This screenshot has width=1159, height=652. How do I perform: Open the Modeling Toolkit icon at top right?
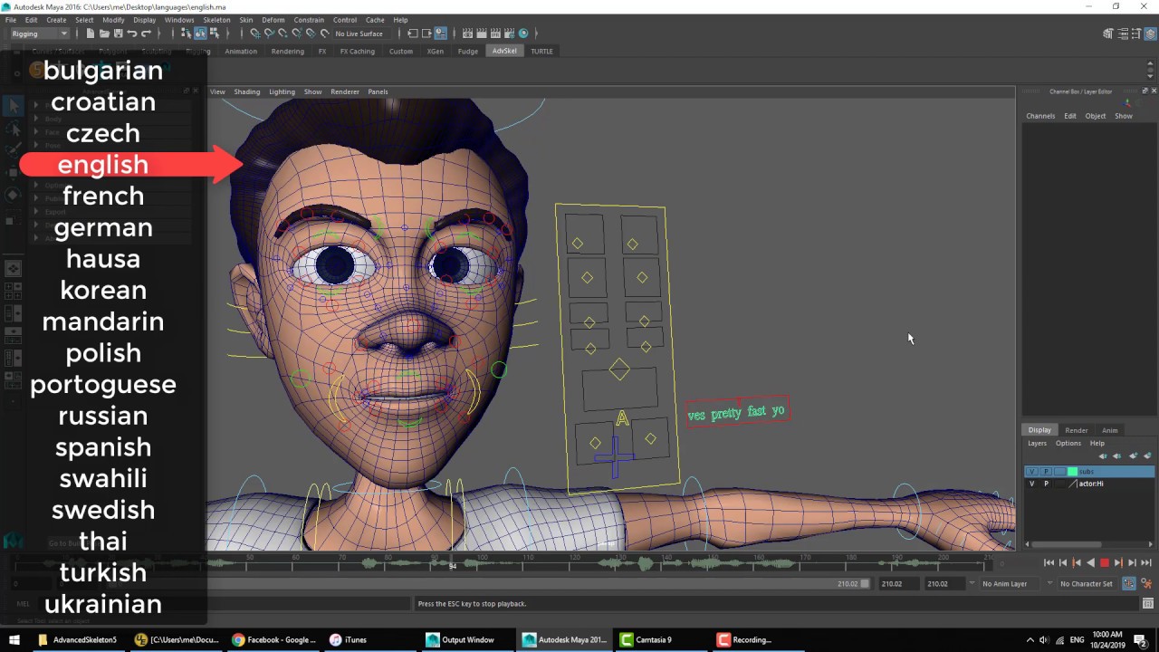pyautogui.click(x=1108, y=34)
